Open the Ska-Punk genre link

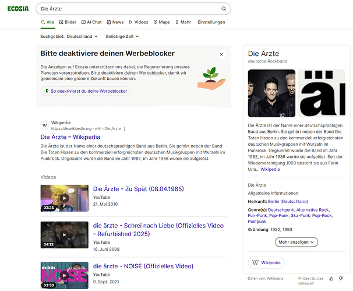pos(301,216)
